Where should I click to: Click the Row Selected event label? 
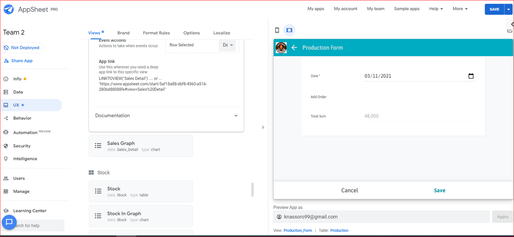(182, 45)
